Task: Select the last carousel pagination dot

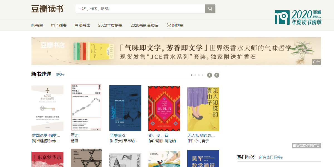Action: [202, 75]
